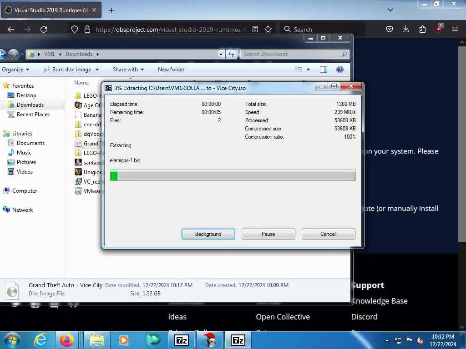Close the Visual Studio 2019 Runtimes tab
Viewport: 466px width, 349px height.
[x=94, y=10]
